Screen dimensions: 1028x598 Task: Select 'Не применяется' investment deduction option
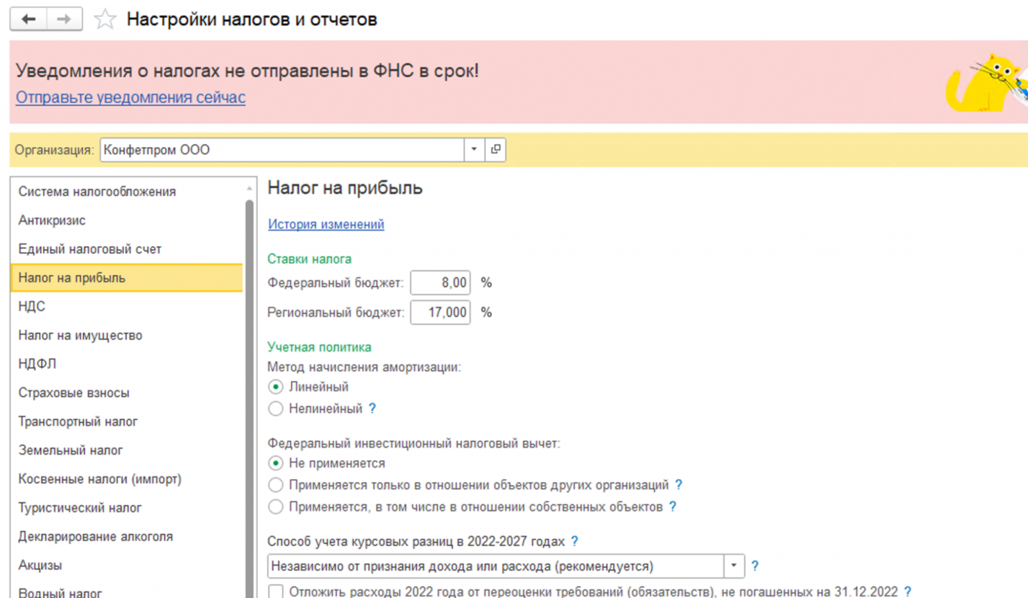(x=276, y=463)
